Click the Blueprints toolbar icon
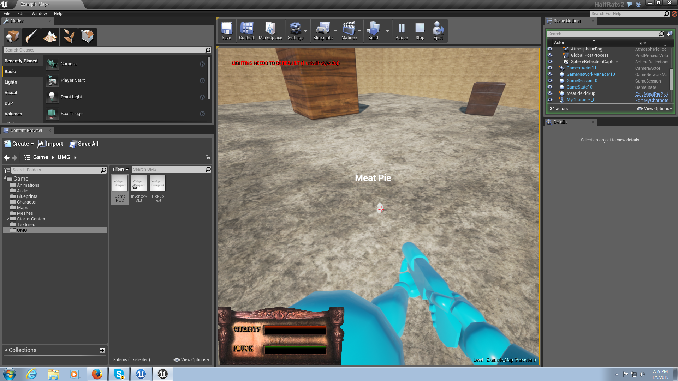The width and height of the screenshot is (678, 381). coord(323,31)
